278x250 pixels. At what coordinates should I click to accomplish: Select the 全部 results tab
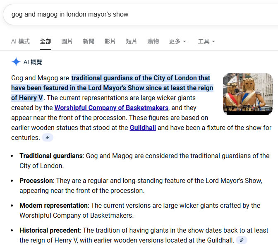[x=46, y=41]
